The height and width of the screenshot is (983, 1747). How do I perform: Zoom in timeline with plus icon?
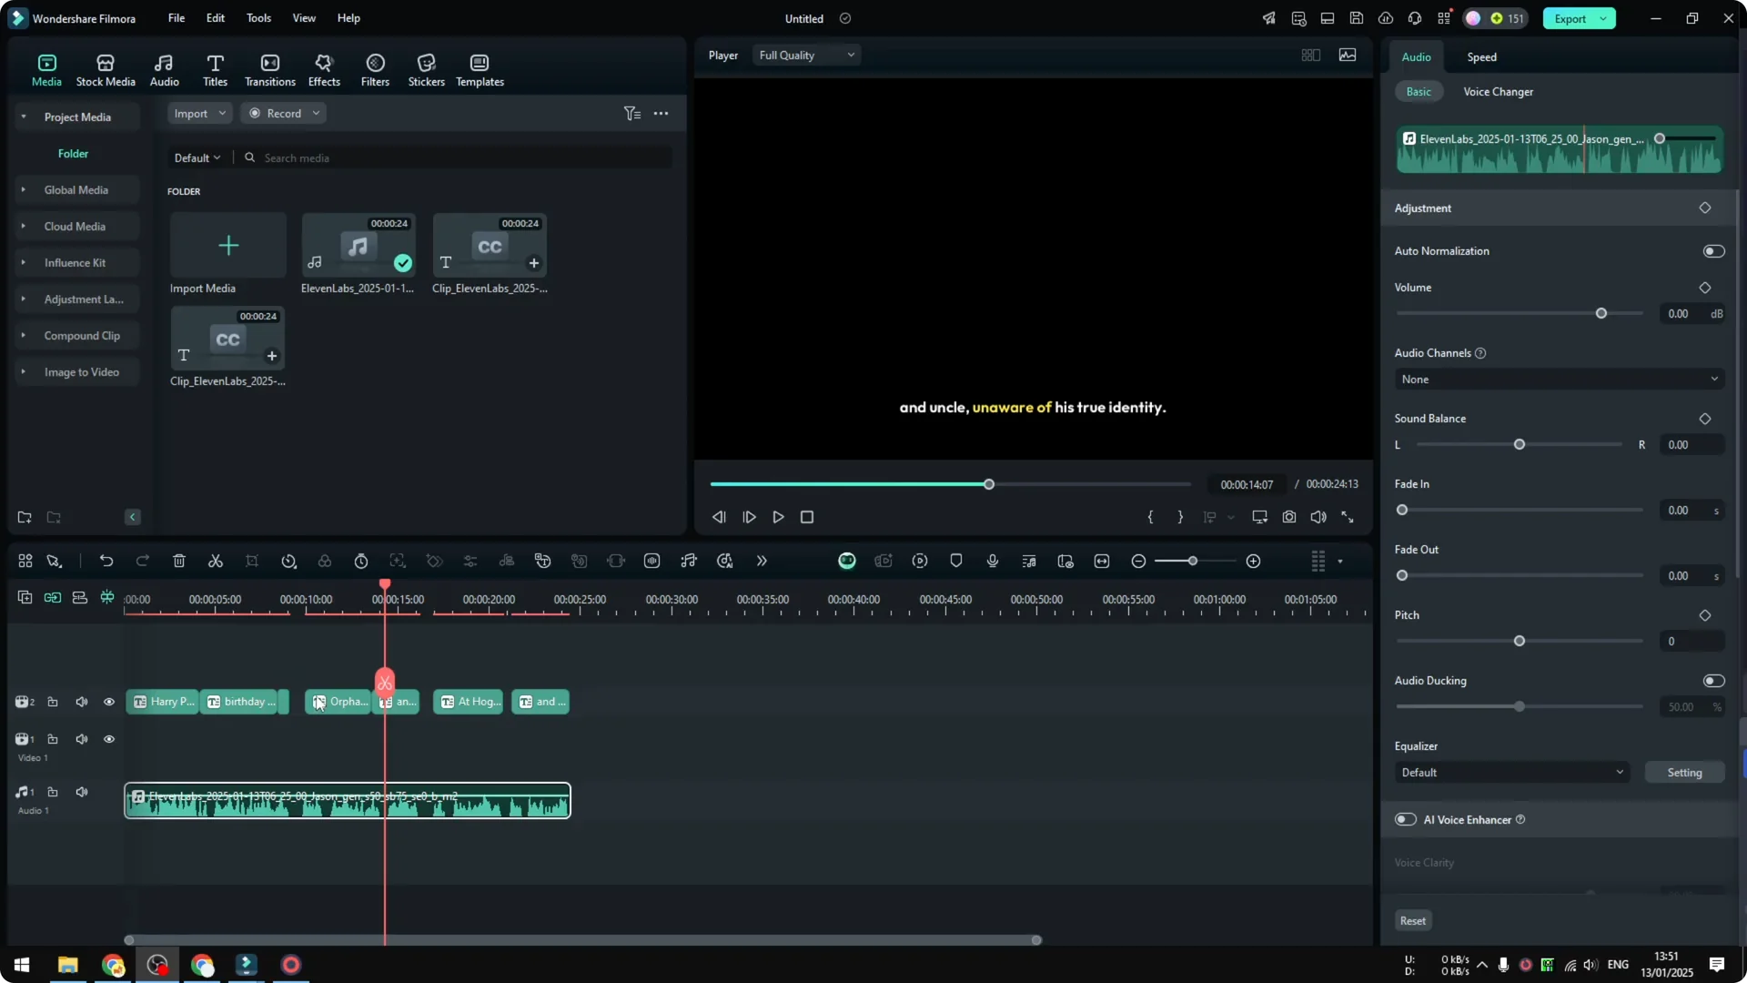click(1254, 561)
